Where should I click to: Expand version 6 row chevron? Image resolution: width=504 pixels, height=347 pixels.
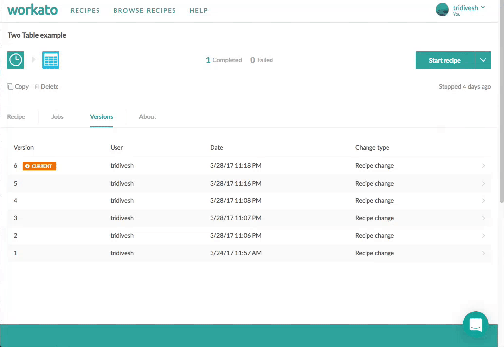[x=483, y=166]
